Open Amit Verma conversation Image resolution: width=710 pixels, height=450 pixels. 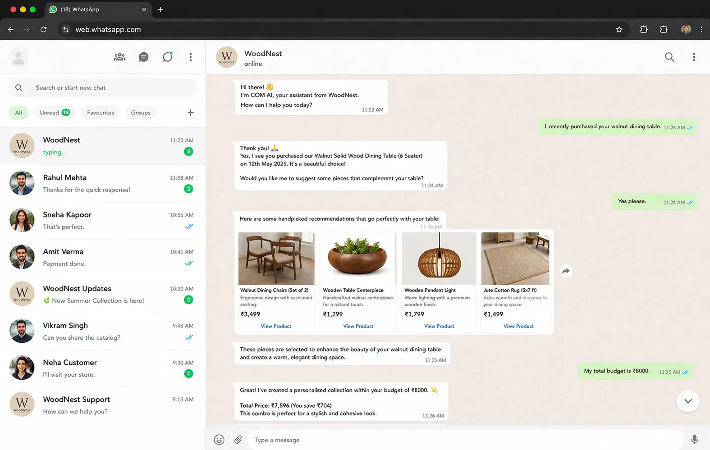(103, 257)
